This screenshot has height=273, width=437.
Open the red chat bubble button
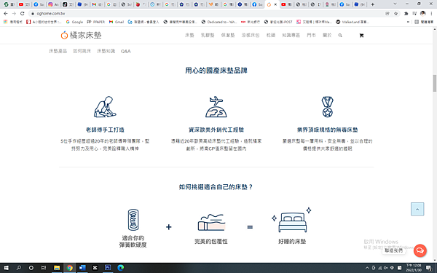click(420, 250)
